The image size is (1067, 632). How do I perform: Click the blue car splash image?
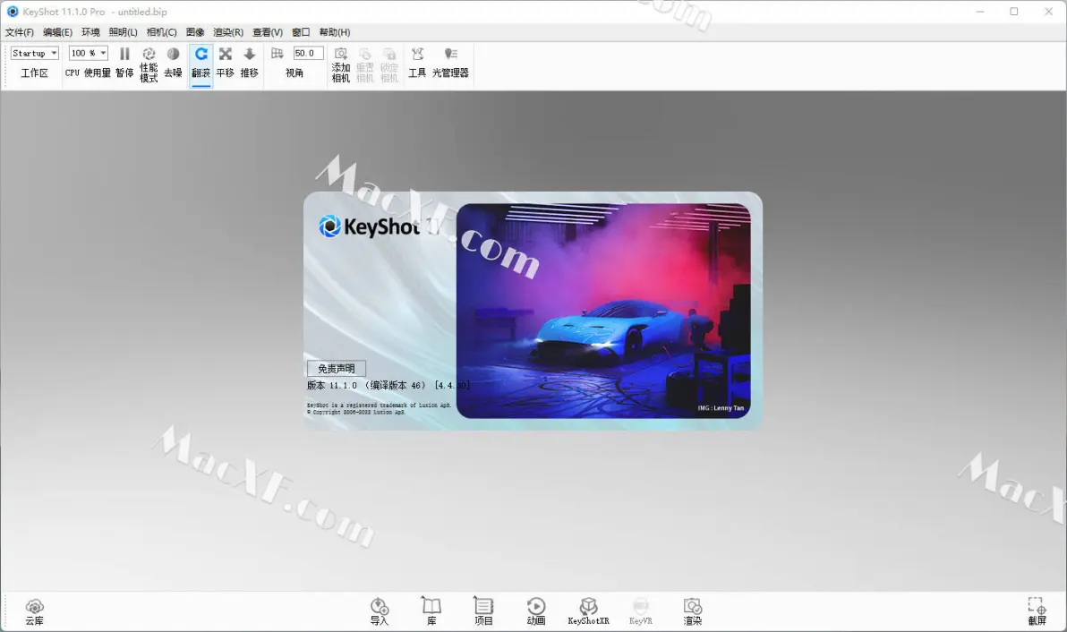click(603, 311)
